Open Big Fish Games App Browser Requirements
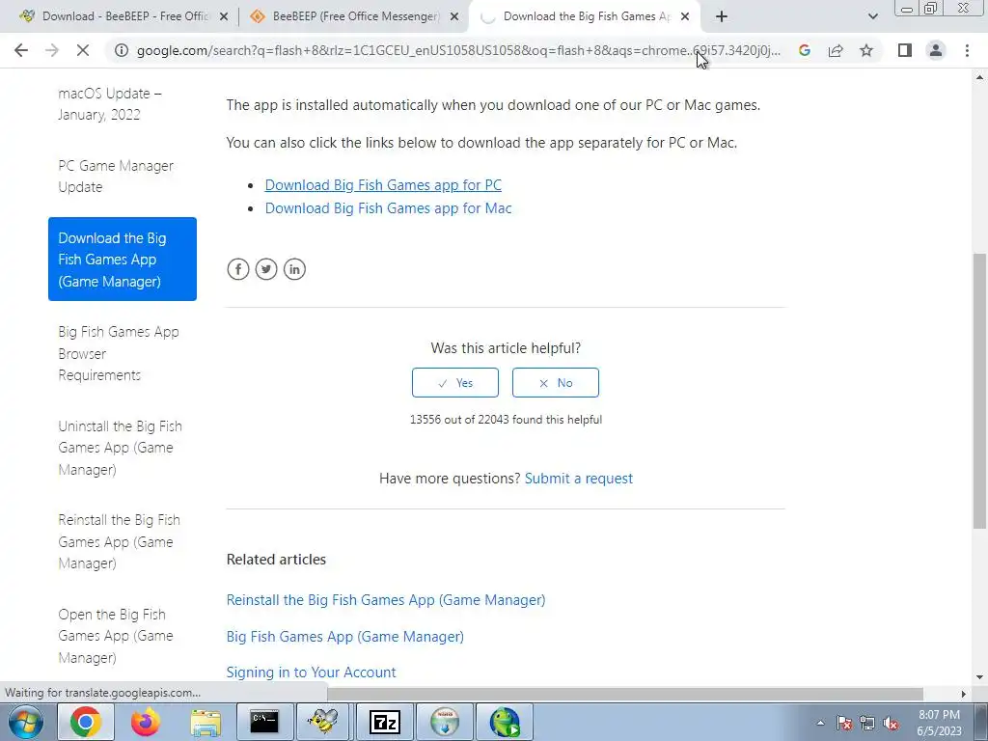988x741 pixels. pos(123,353)
